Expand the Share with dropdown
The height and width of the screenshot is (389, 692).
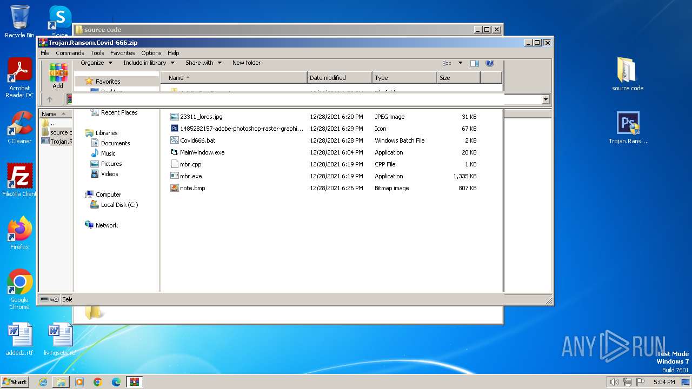[203, 63]
